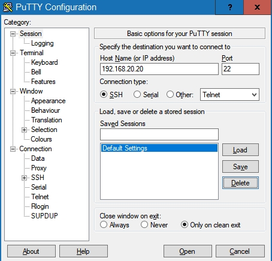Click the question mark help button

[229, 7]
